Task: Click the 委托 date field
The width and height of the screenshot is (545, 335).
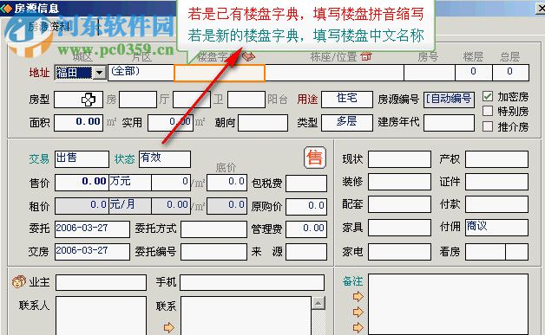Action: [x=92, y=229]
